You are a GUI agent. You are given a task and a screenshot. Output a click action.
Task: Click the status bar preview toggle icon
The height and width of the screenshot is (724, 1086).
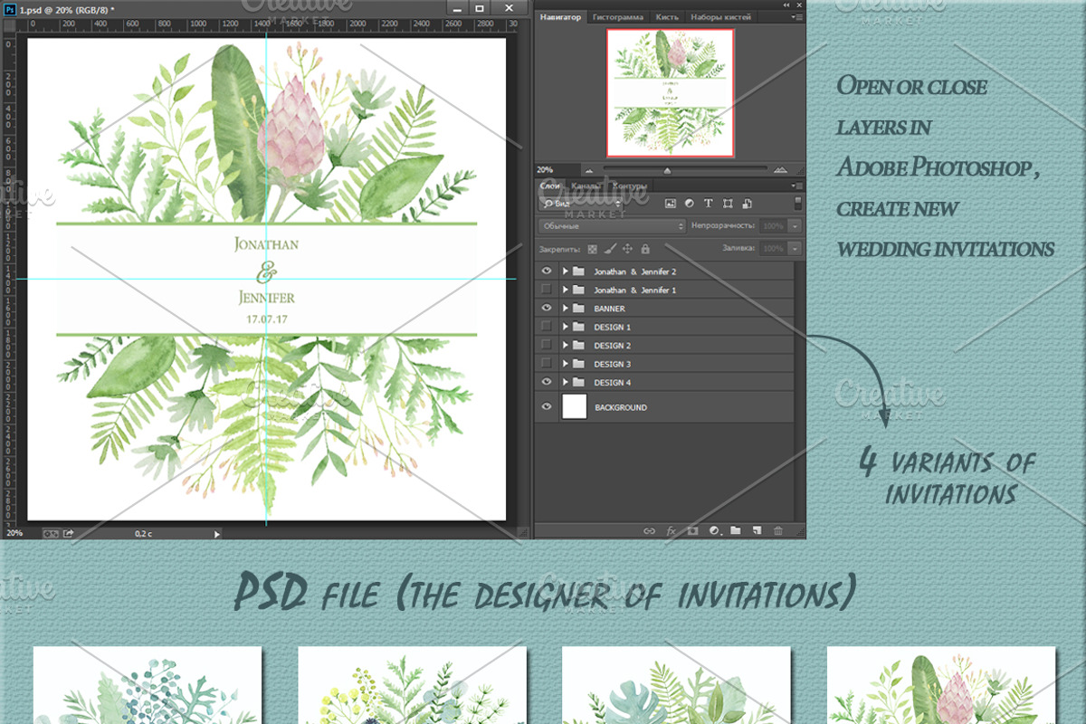click(50, 534)
